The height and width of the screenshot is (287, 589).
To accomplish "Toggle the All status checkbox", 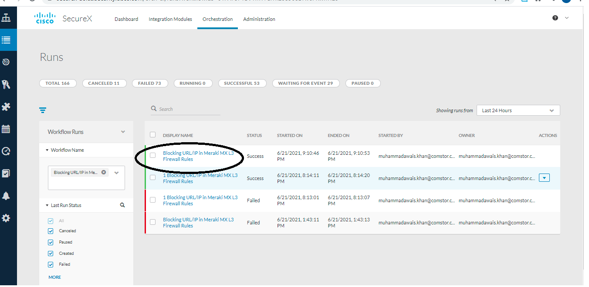I will pyautogui.click(x=51, y=220).
